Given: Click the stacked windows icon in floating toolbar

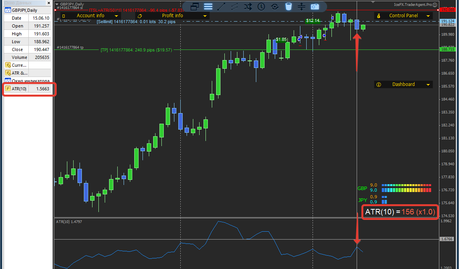Looking at the screenshot, I should click(x=195, y=6).
